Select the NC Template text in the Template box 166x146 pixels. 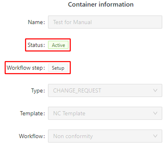point(69,113)
